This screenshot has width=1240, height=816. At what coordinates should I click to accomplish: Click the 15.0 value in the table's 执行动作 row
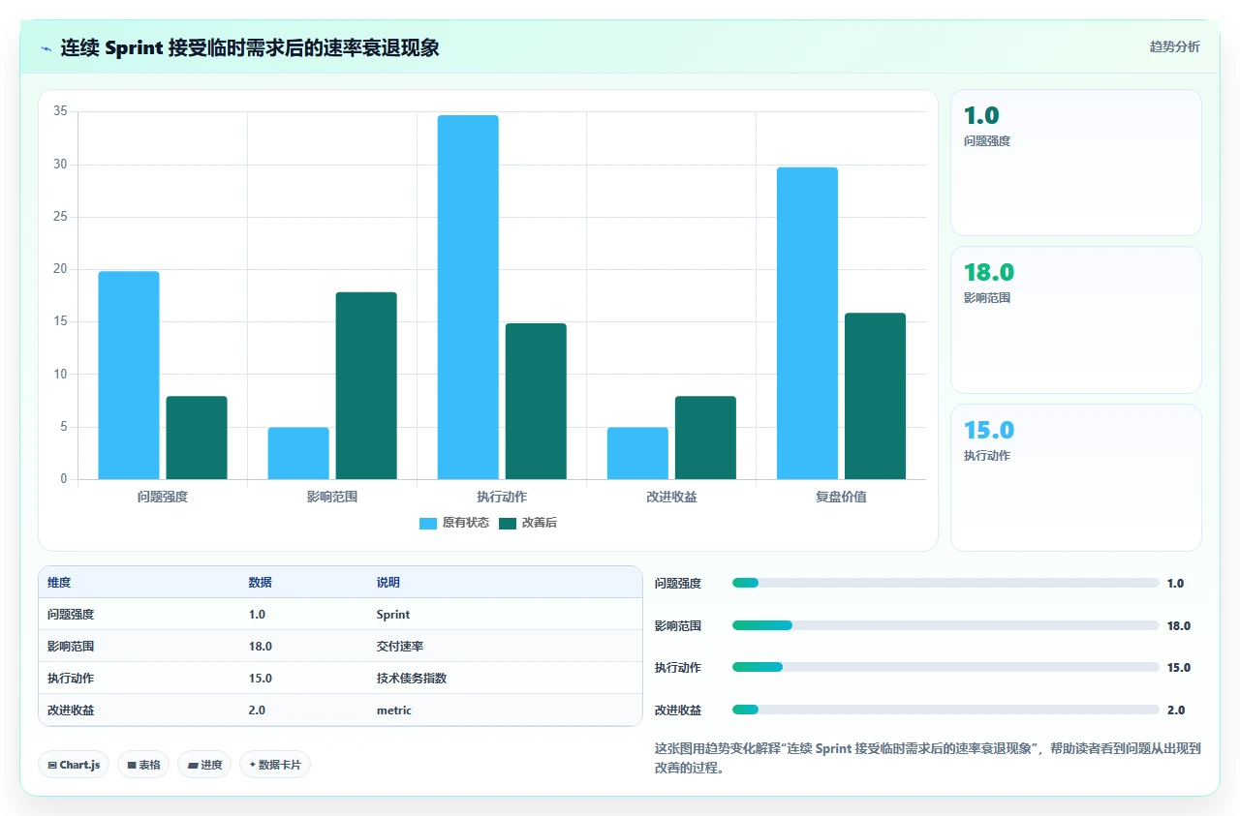point(261,679)
